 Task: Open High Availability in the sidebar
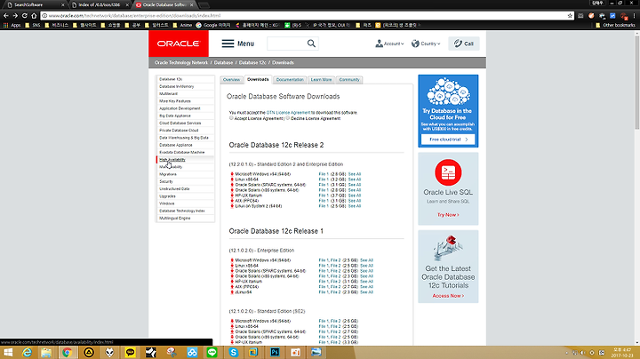(x=172, y=160)
